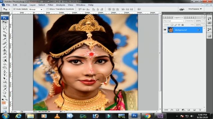Select the Crop tool
213x119 pixels.
click(5, 35)
